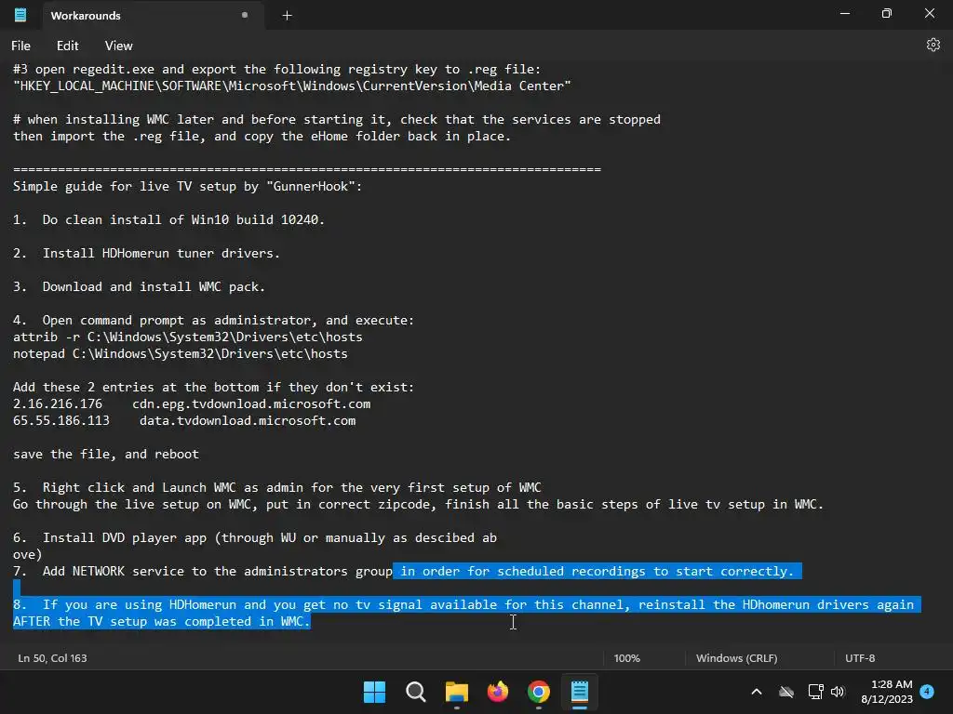Close the Workarounds tab unsaved dot
The height and width of the screenshot is (714, 953).
click(245, 15)
